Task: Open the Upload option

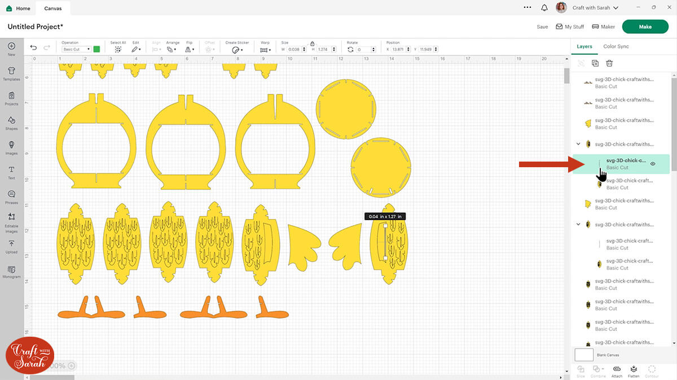Action: point(11,246)
